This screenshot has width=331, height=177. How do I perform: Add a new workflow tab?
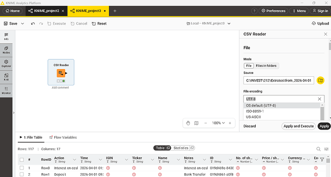click(115, 11)
